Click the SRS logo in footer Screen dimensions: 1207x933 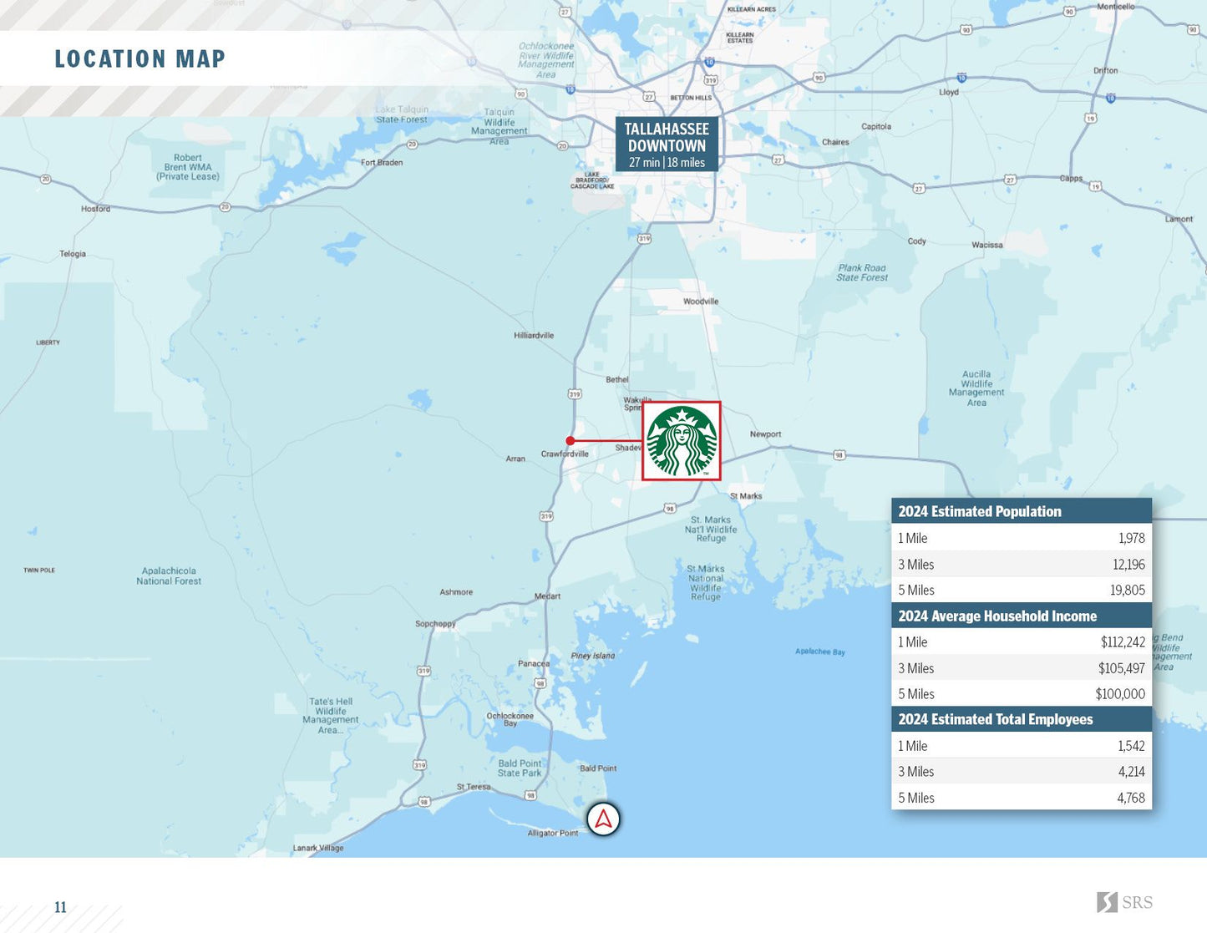[1124, 902]
